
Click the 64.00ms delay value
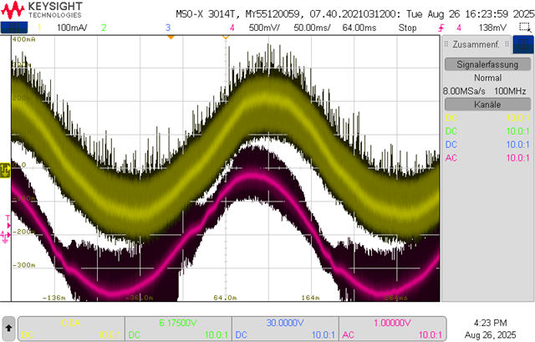(x=359, y=28)
